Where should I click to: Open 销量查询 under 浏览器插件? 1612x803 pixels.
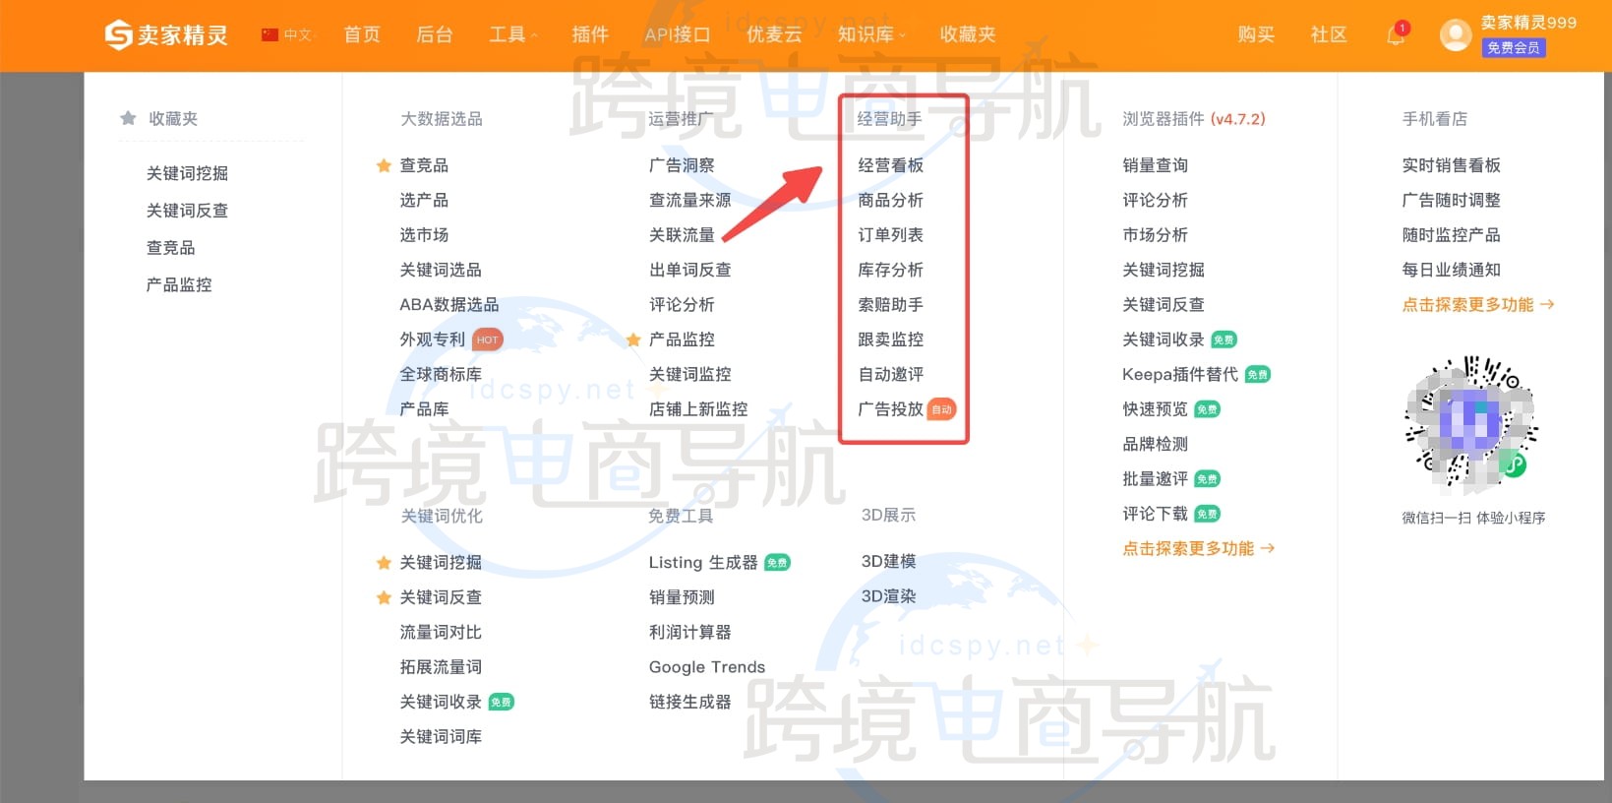point(1156,165)
